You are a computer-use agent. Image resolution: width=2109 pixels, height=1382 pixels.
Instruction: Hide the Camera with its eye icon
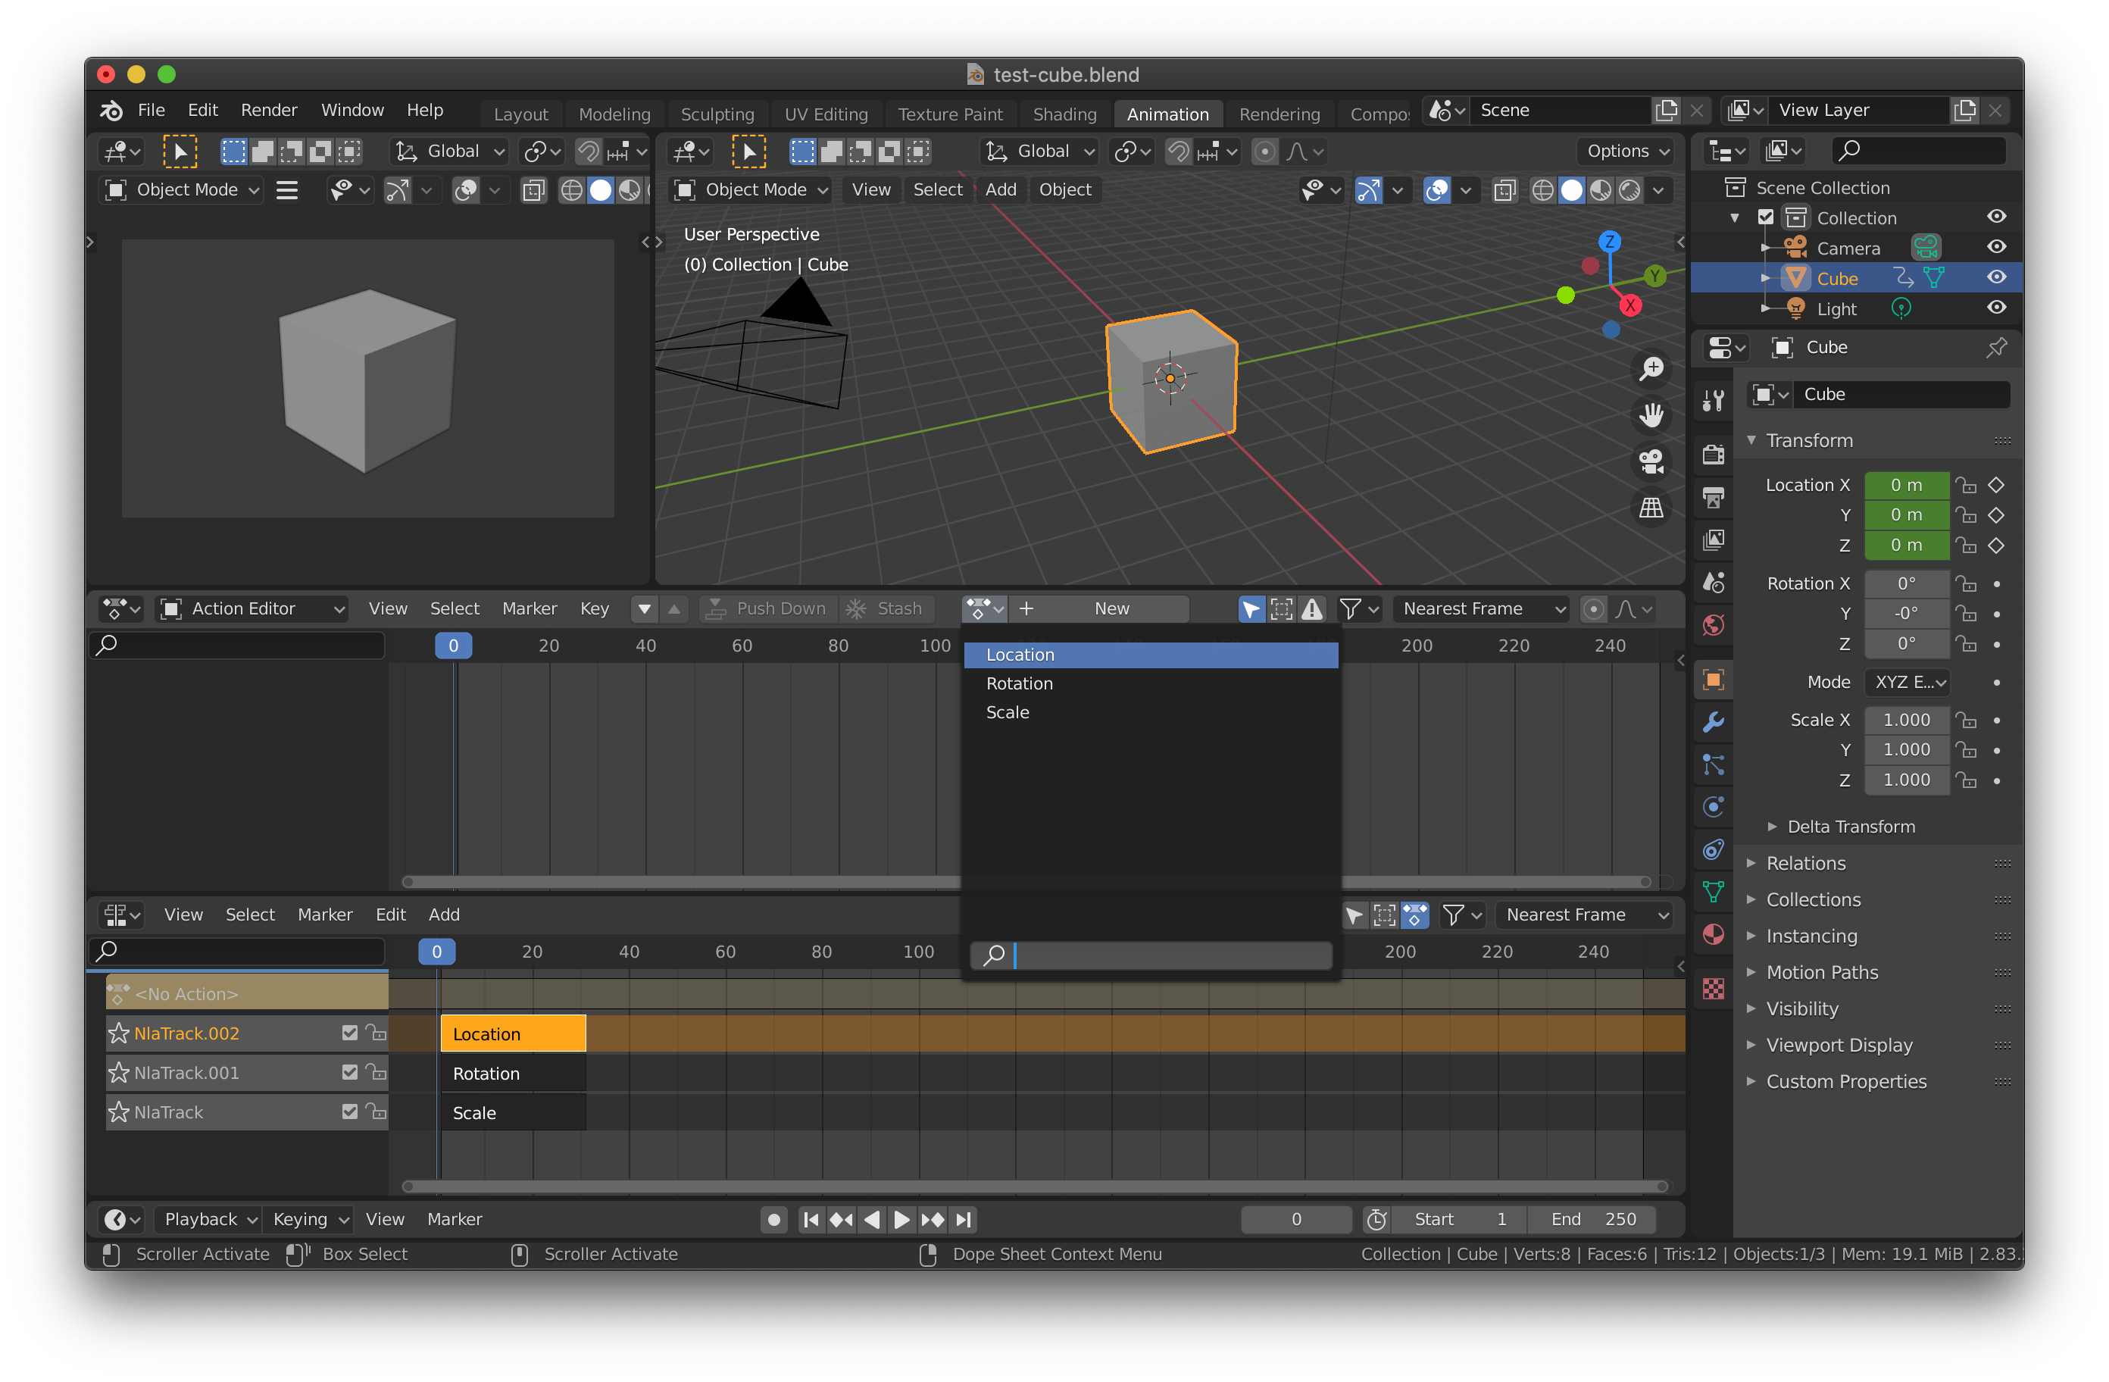click(1995, 247)
